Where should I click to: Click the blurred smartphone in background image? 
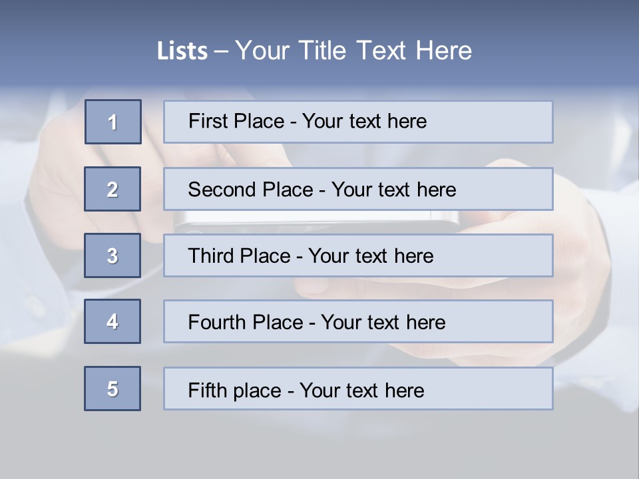coord(316,221)
